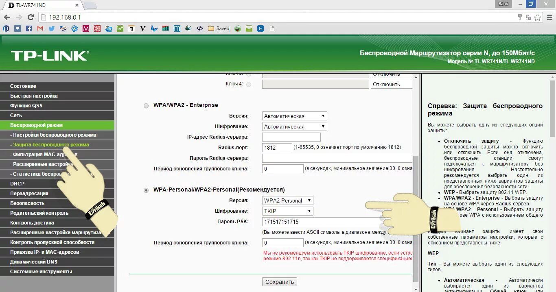
Task: Open Enterprise Версия dropdown
Action: (294, 116)
